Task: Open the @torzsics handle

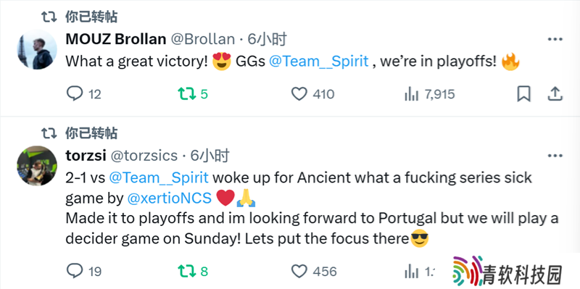Action: pos(144,156)
